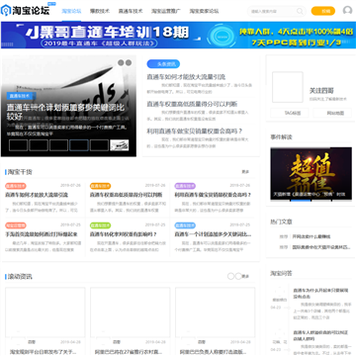Open article 阿里巴巴负责人称要打击盗版
The image size is (356, 356).
tap(213, 352)
